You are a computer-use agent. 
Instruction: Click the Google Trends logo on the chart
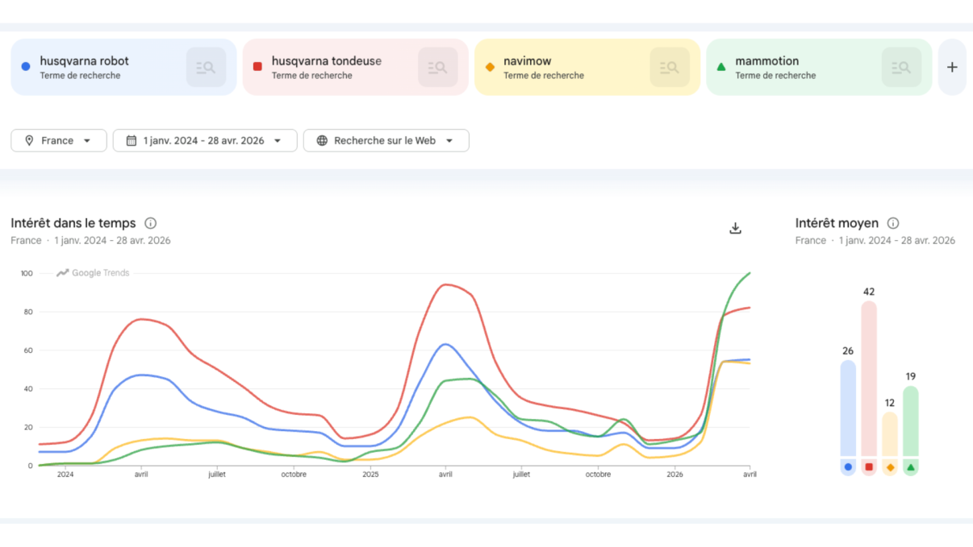point(97,272)
